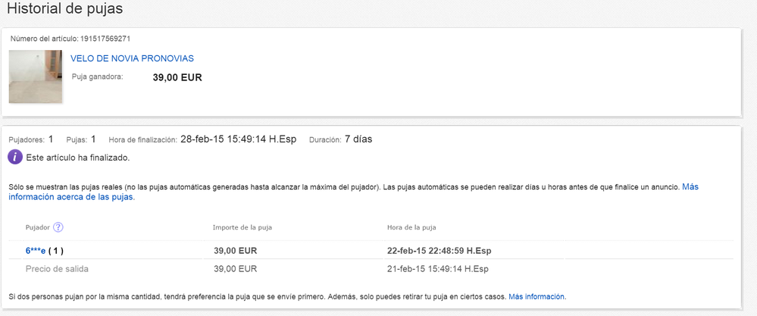Open the veil item thumbnail image
Viewport: 757px width, 316px height.
pos(36,77)
